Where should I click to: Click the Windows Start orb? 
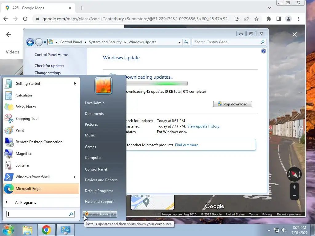click(8, 230)
